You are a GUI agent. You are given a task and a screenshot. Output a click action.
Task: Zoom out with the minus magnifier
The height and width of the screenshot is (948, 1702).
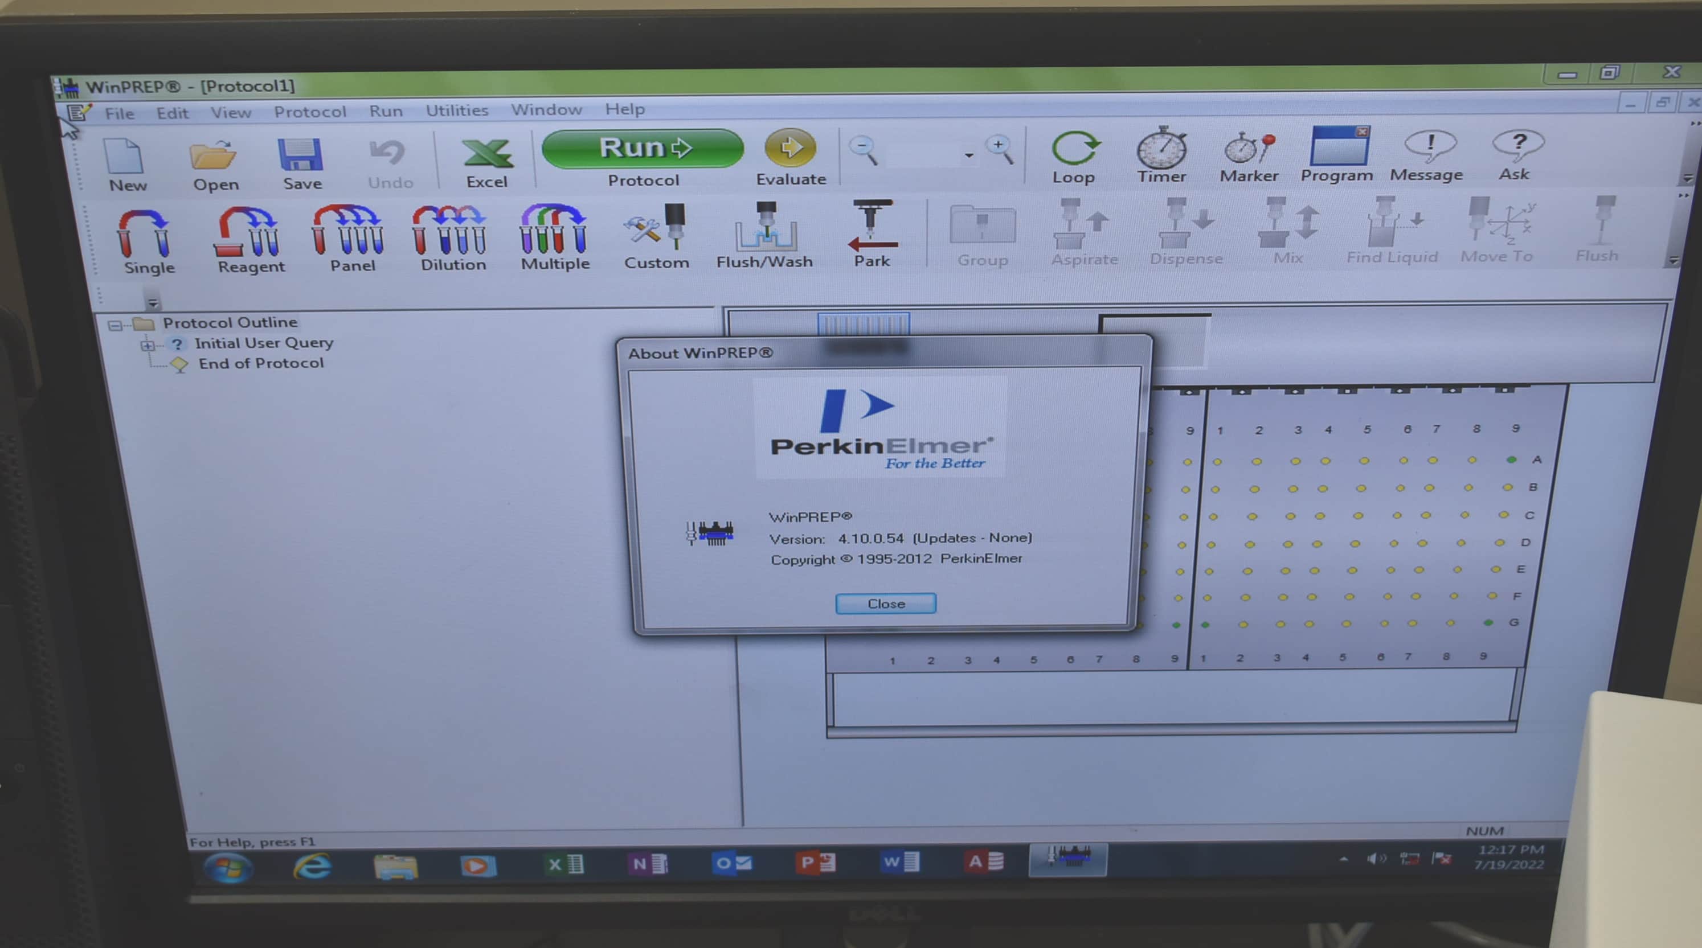pos(864,151)
